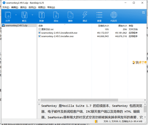Click the 文本文档 type cell
The height and width of the screenshot is (125, 148).
pos(133,29)
